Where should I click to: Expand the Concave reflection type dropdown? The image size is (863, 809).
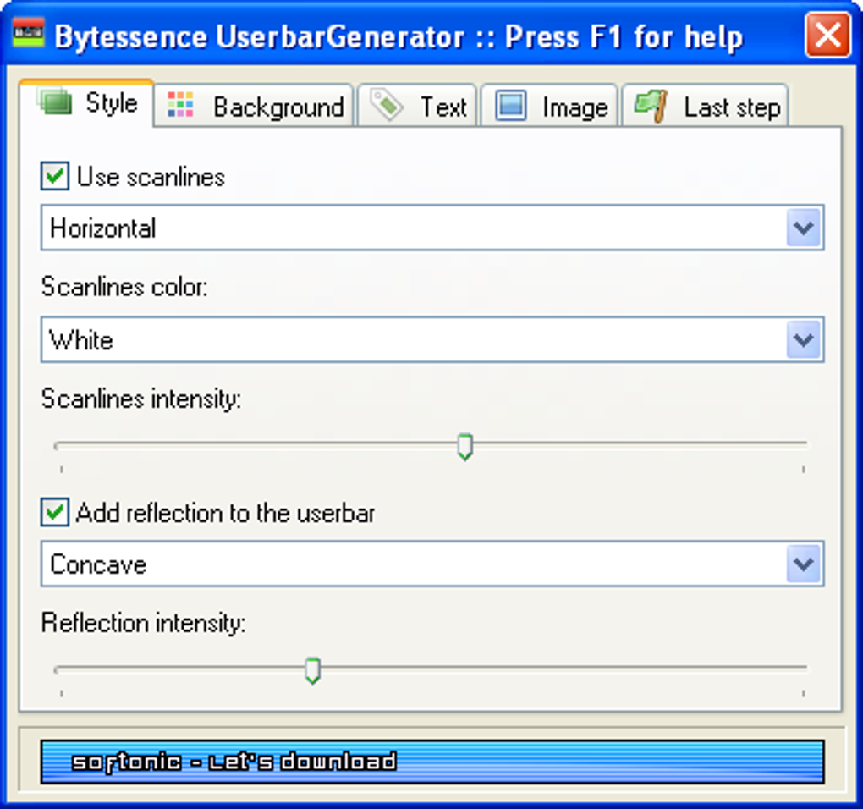coord(803,564)
